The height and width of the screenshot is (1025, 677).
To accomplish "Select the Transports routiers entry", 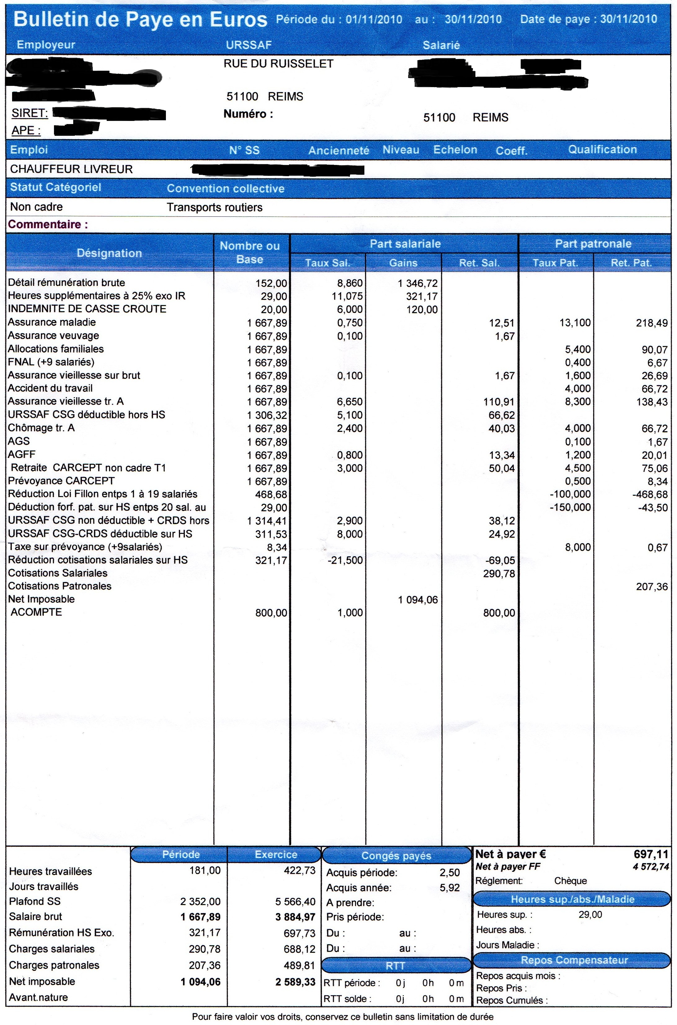I will [215, 207].
